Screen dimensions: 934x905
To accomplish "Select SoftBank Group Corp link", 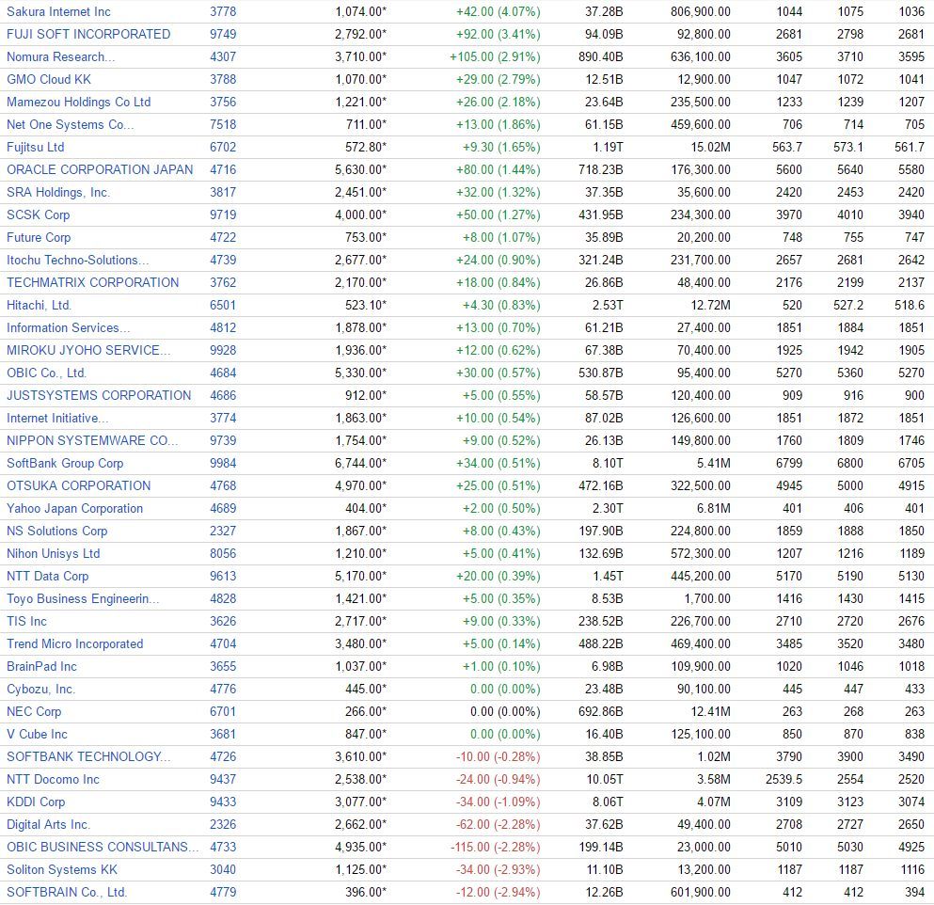I will (65, 464).
